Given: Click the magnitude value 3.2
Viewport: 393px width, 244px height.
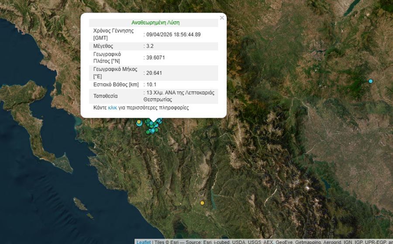Looking at the screenshot, I should tap(150, 46).
